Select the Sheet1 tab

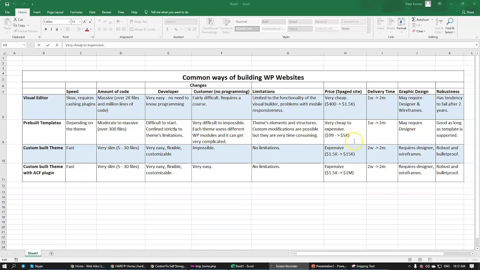tap(33, 253)
